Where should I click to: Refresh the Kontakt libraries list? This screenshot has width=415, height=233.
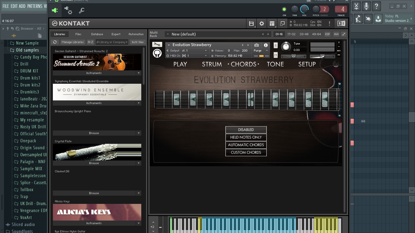(x=55, y=42)
